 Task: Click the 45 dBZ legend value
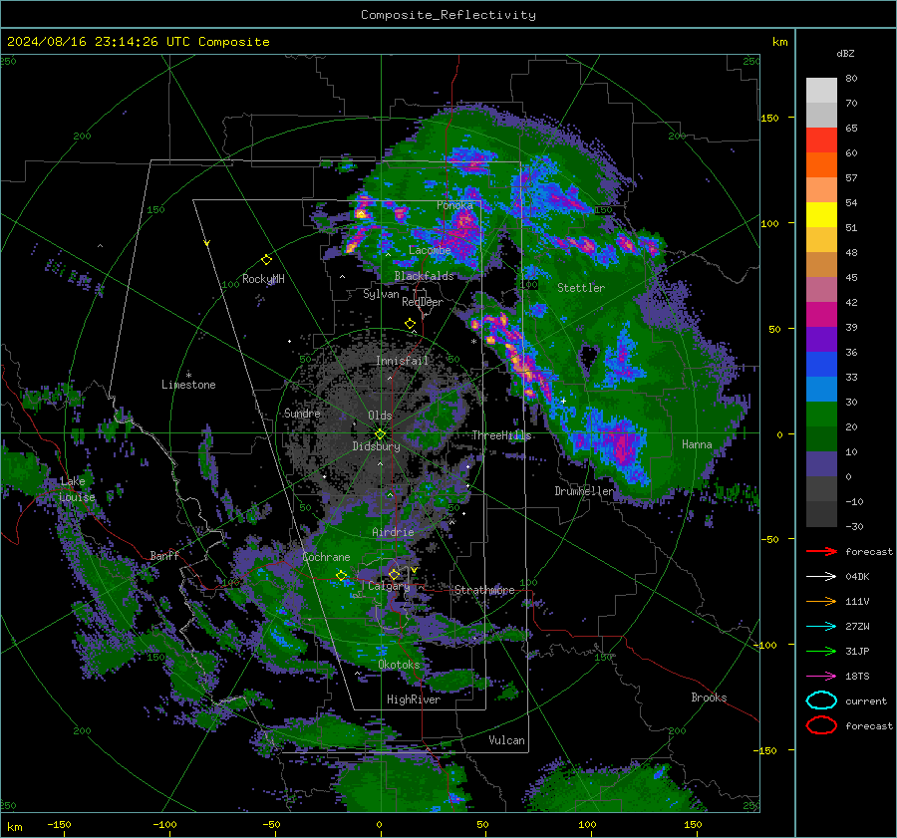[851, 277]
